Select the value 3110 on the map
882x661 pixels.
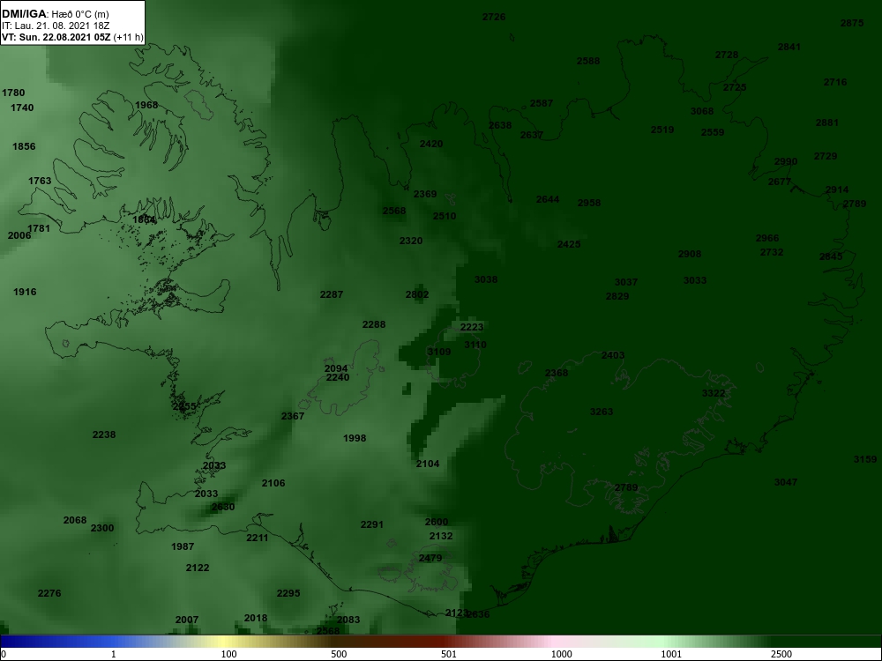coord(475,345)
